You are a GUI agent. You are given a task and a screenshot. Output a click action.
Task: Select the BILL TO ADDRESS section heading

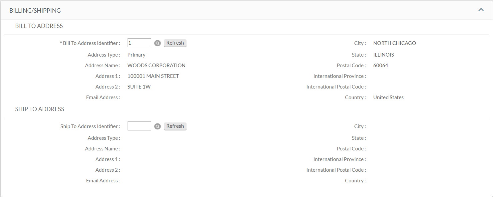tap(39, 26)
